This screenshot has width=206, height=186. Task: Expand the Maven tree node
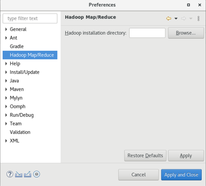tap(6, 89)
